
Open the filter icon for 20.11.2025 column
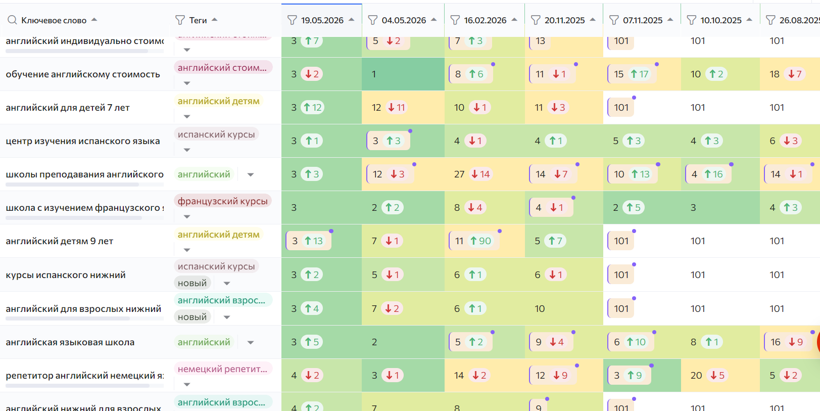tap(536, 20)
